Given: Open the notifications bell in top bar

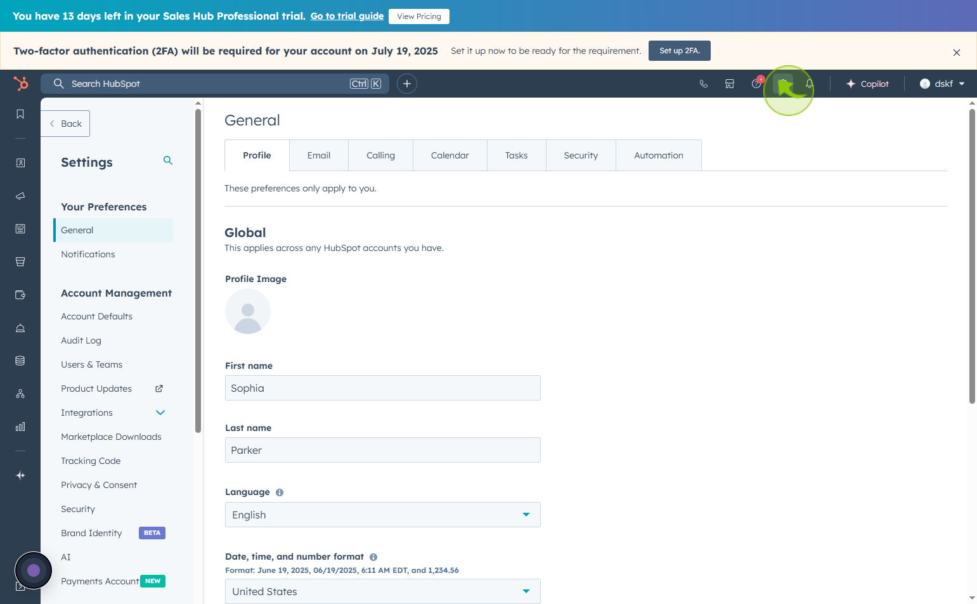Looking at the screenshot, I should 810,84.
